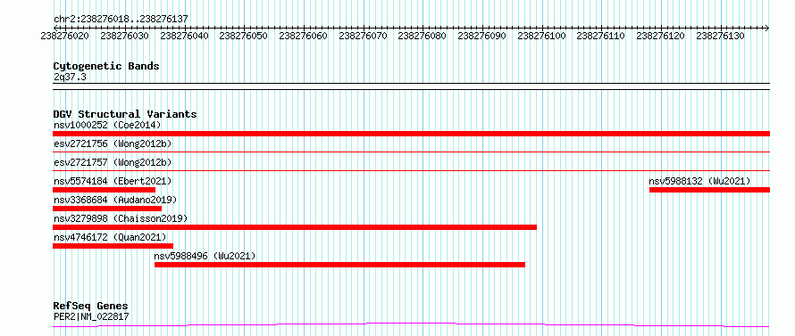Open variant nsv5988496 (Wu2021) label
Viewport: 795px width, 336px height.
[x=205, y=256]
